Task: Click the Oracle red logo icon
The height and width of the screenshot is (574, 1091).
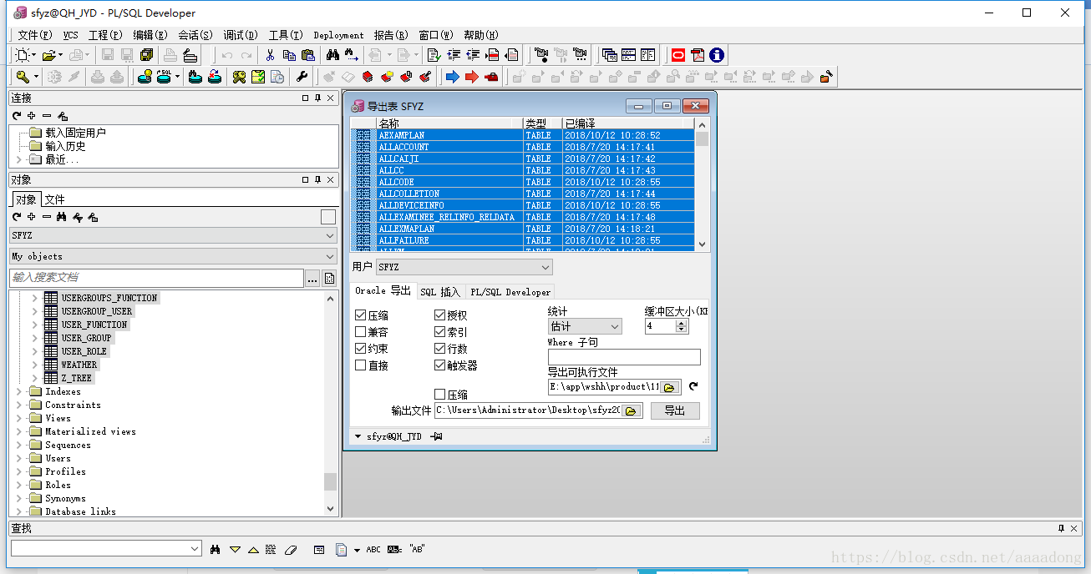Action: pyautogui.click(x=678, y=55)
